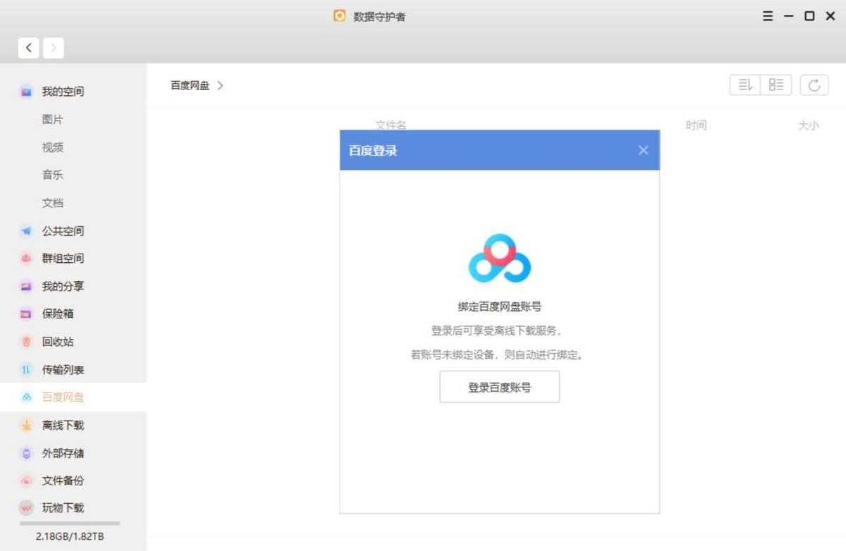Click the 我的分享 sidebar icon

(26, 287)
